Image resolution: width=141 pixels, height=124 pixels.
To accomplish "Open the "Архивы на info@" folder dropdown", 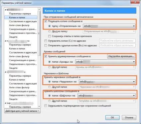I will tap(105, 67).
